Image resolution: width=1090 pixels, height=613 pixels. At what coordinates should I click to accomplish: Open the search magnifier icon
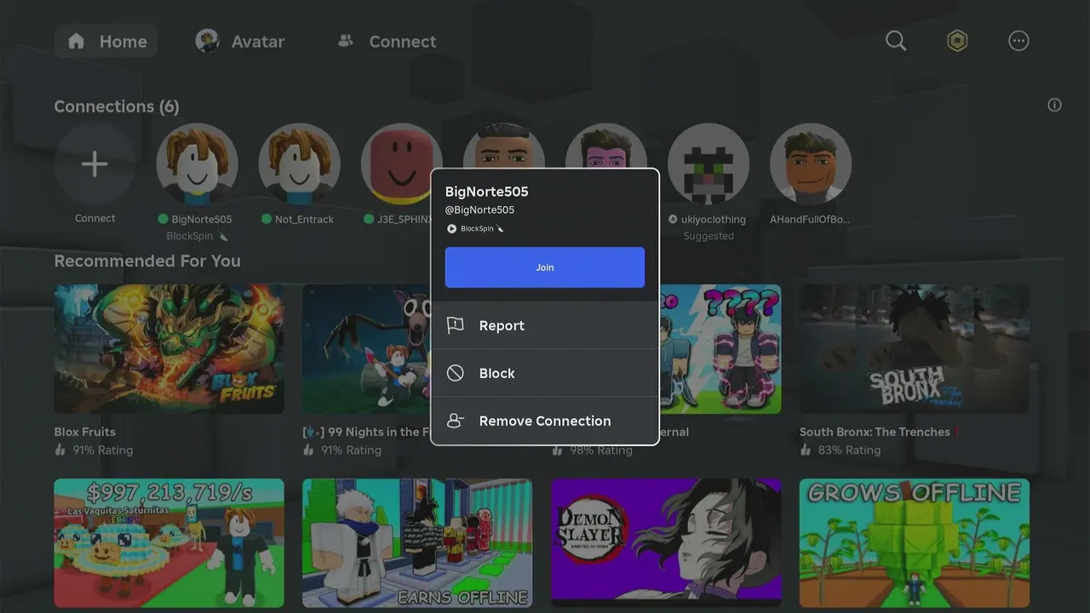pos(896,41)
